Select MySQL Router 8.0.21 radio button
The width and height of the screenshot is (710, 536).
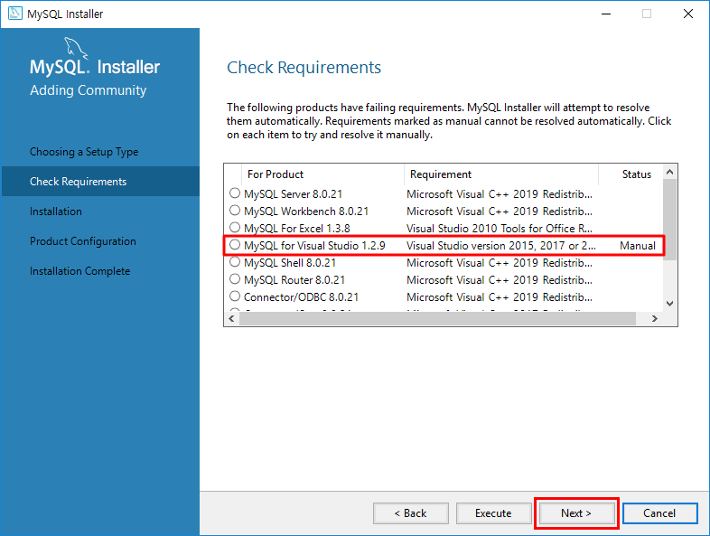pos(235,279)
